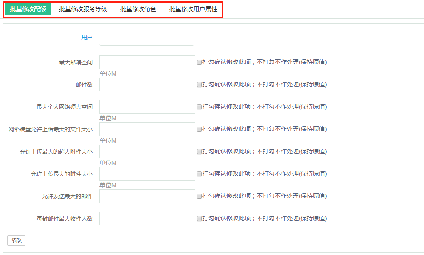The width and height of the screenshot is (424, 255).
Task: Click the 每封邮件最大收件人数 input field
Action: pyautogui.click(x=147, y=219)
